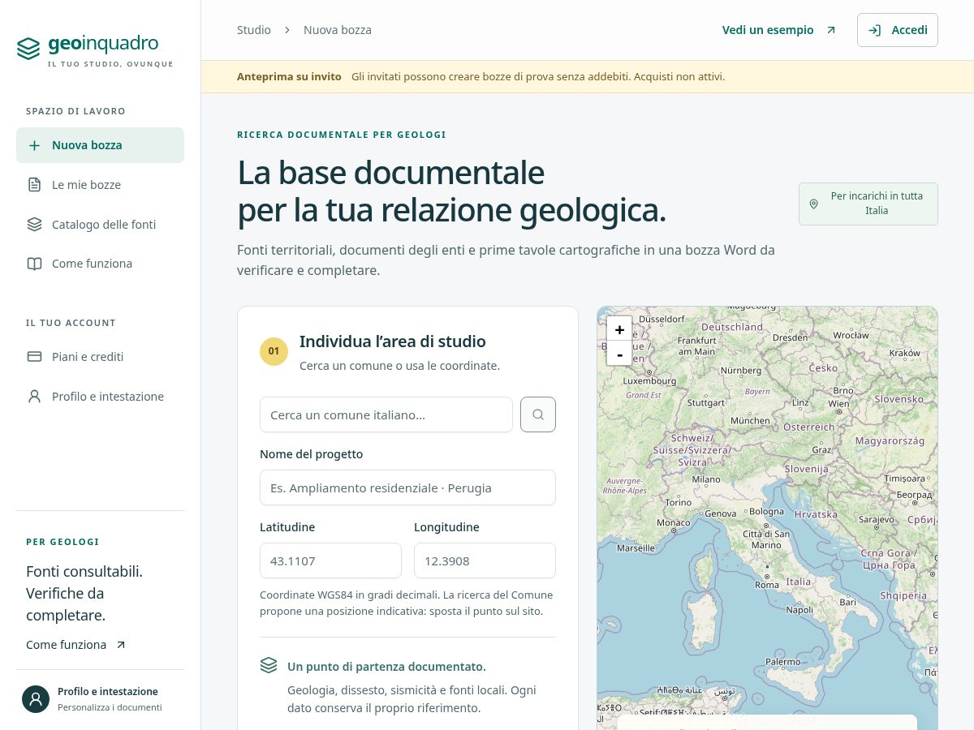974x730 pixels.
Task: Click the 01 step badge
Action: [274, 351]
